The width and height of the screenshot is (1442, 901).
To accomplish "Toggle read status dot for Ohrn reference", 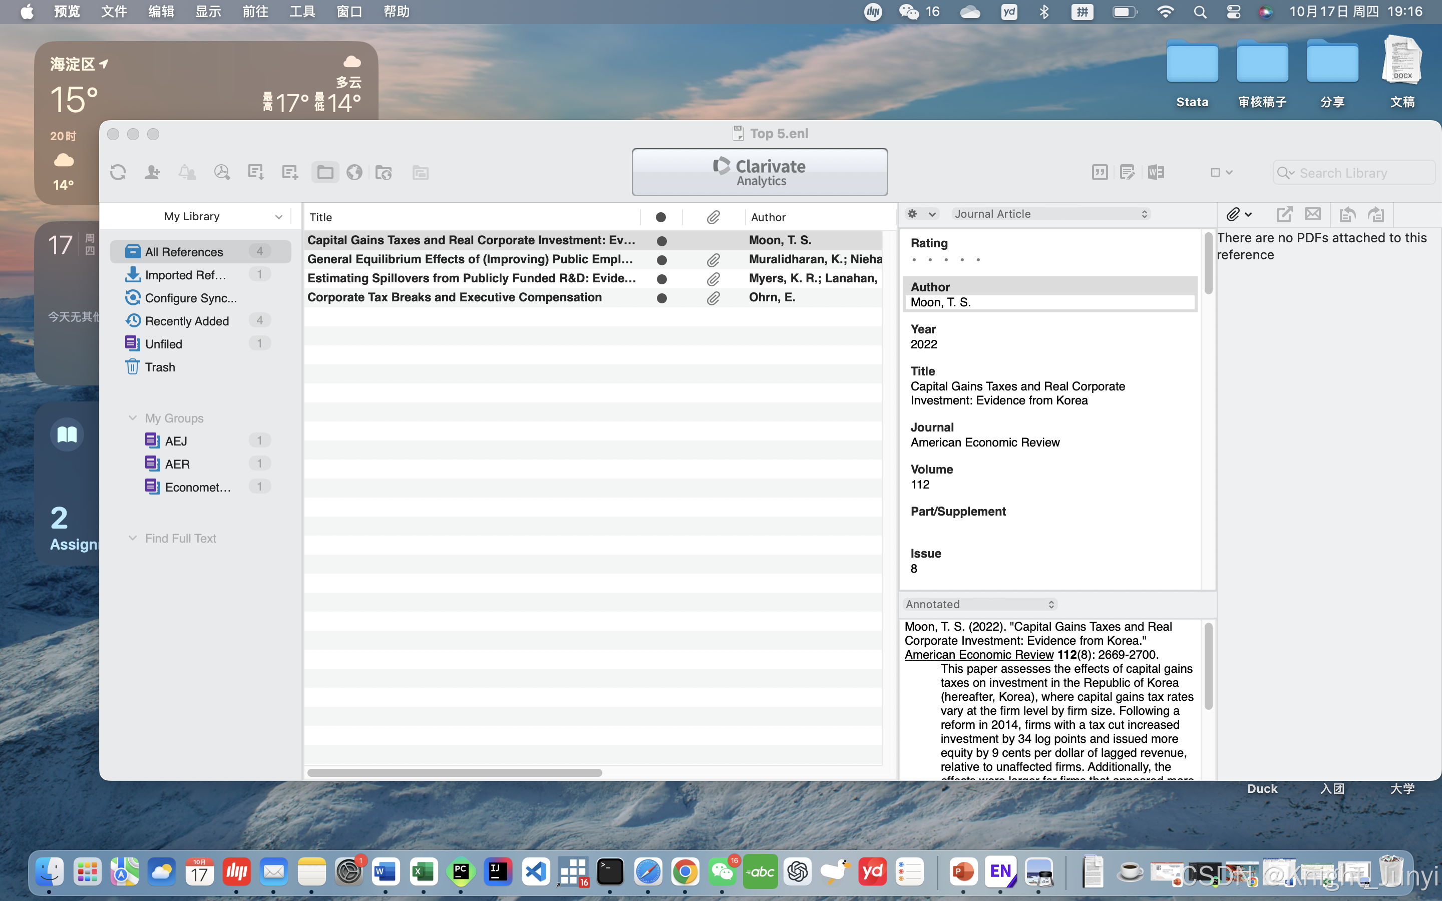I will point(661,298).
